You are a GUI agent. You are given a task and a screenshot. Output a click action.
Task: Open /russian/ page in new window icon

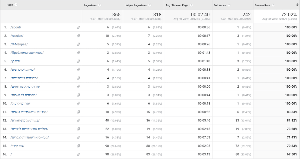78,36
